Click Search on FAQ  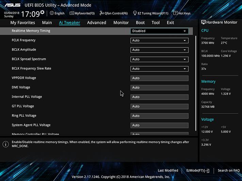coord(229,170)
